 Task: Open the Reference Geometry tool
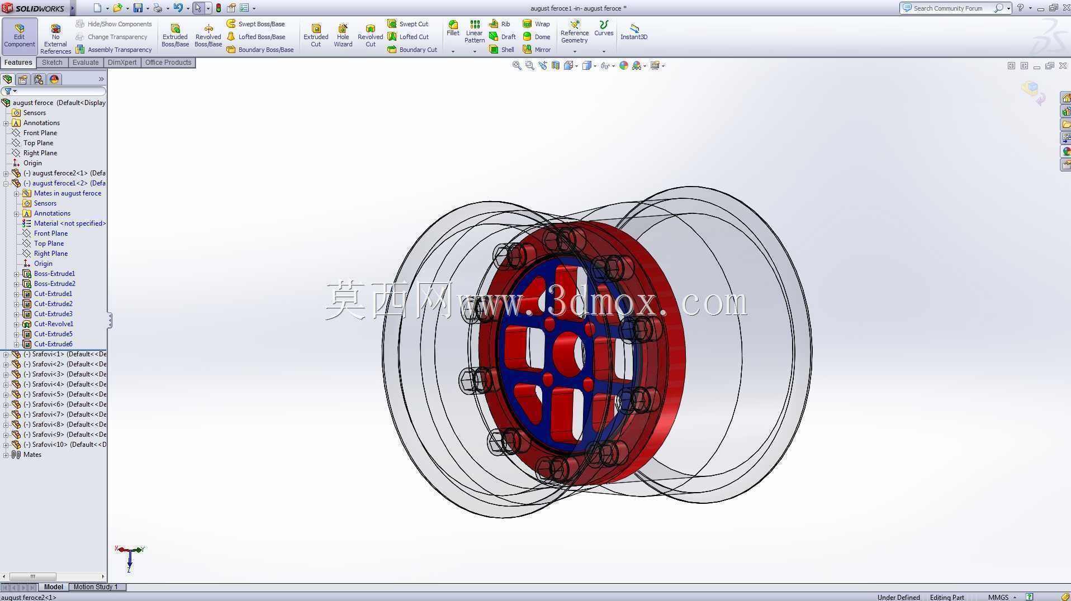point(574,32)
